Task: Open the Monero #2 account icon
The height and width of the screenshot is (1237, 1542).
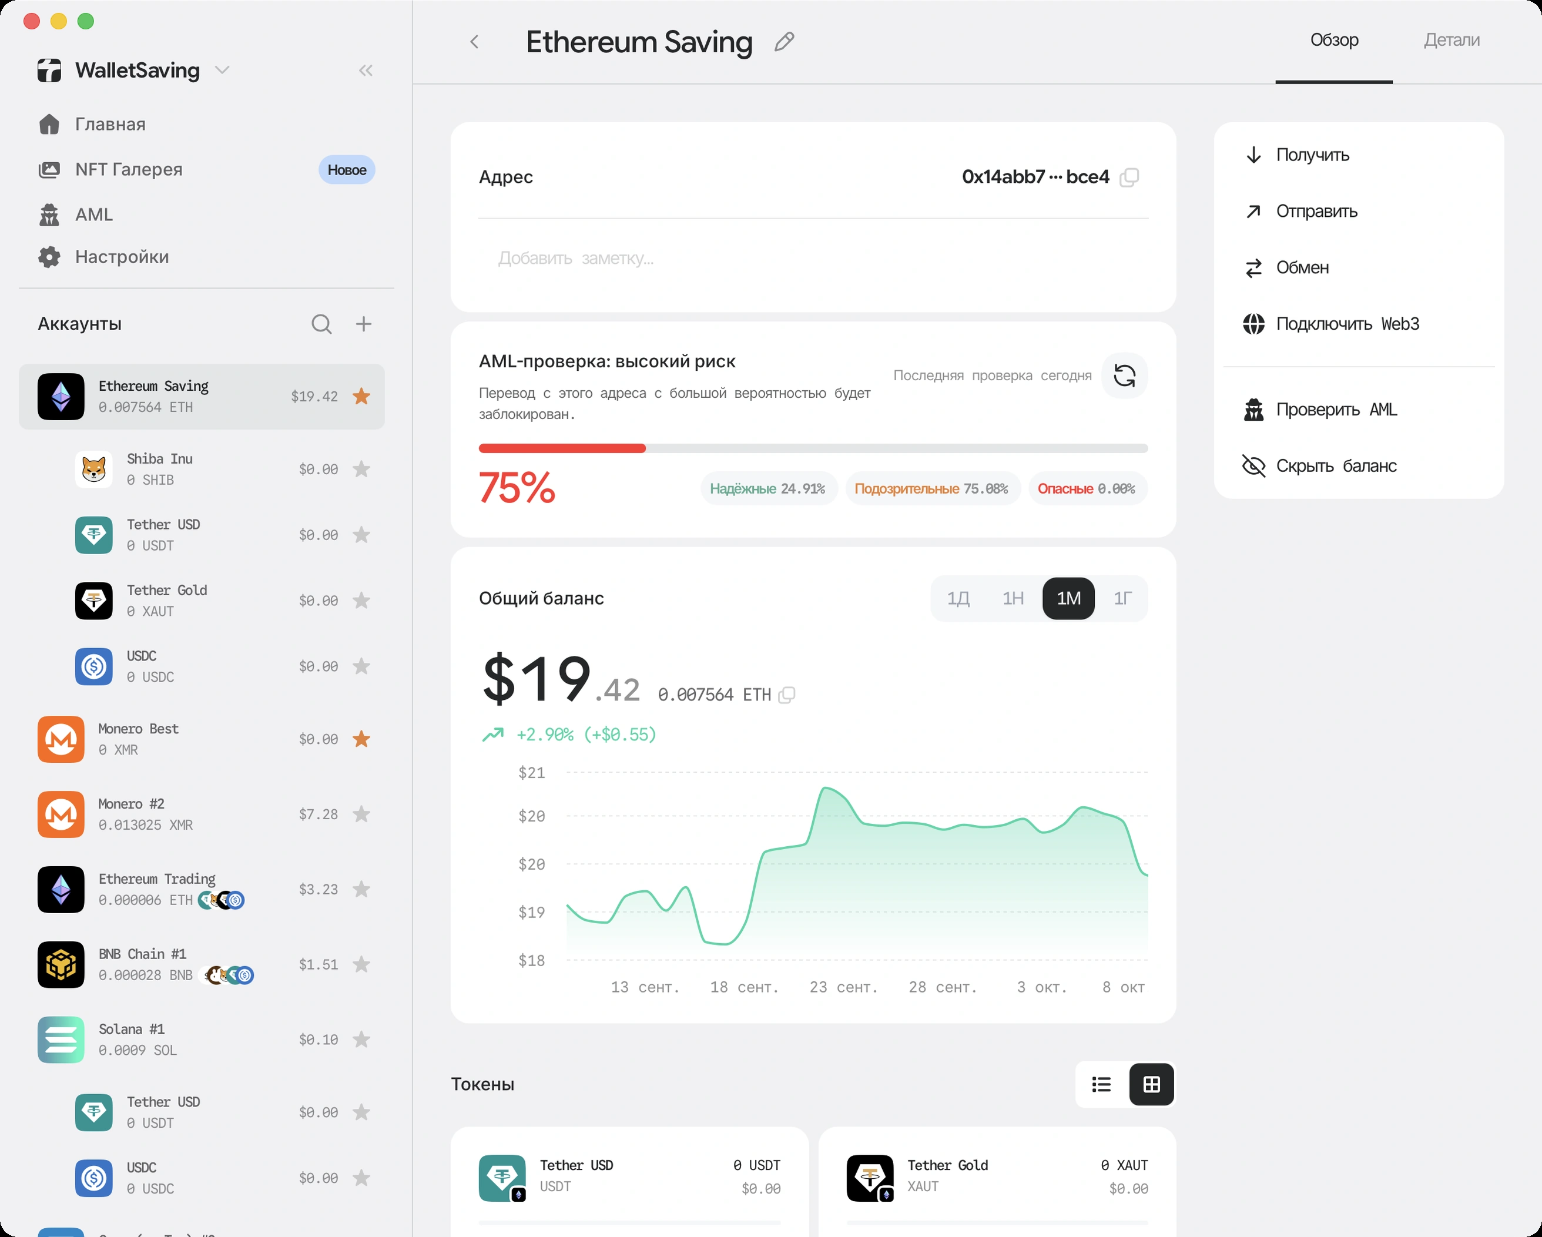Action: tap(61, 814)
